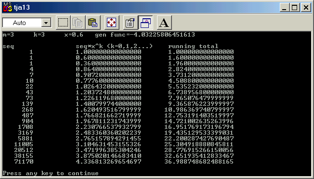Open Font settings with the A icon

click(164, 23)
